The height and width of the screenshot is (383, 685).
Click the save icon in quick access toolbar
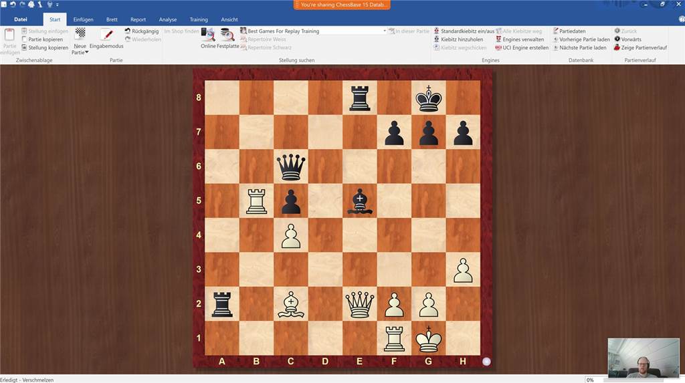pyautogui.click(x=4, y=5)
